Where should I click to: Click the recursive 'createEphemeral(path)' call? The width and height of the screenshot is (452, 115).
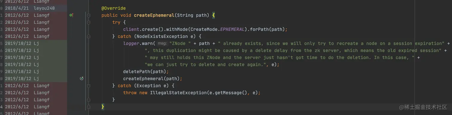point(152,78)
